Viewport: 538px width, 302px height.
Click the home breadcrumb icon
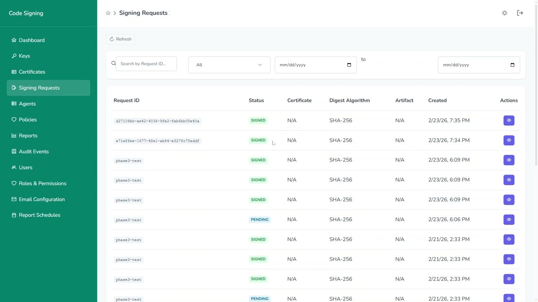pyautogui.click(x=108, y=13)
